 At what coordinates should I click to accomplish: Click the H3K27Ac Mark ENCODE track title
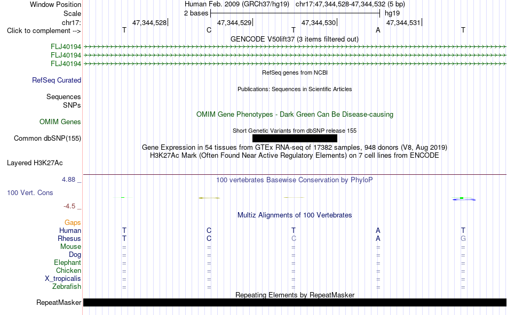tap(295, 156)
